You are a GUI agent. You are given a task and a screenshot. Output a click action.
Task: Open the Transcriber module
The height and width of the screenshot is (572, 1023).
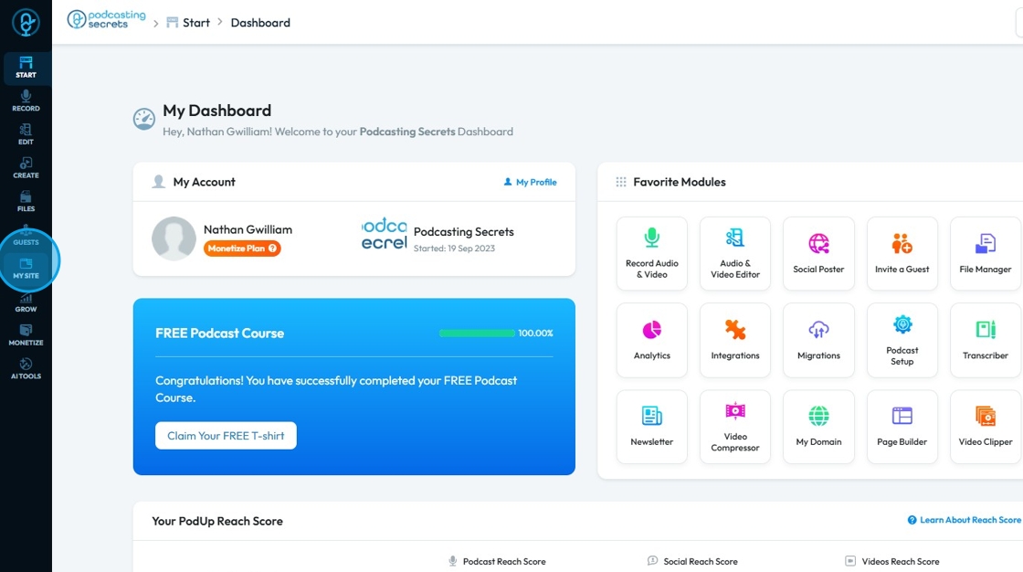pyautogui.click(x=986, y=340)
